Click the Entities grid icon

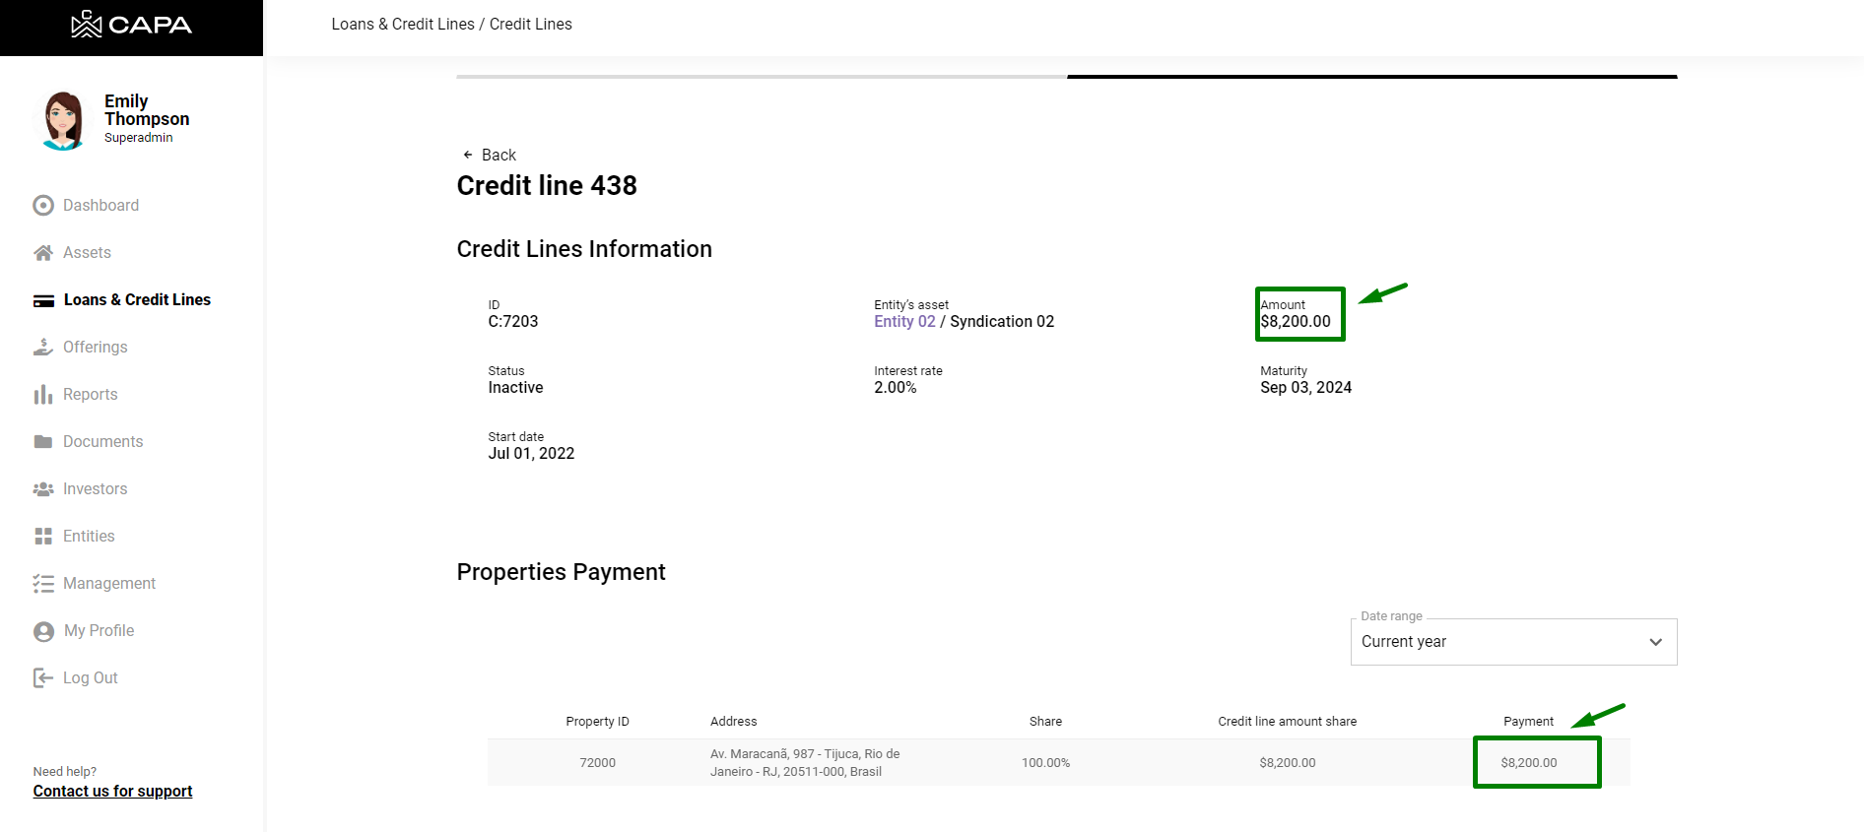43,536
